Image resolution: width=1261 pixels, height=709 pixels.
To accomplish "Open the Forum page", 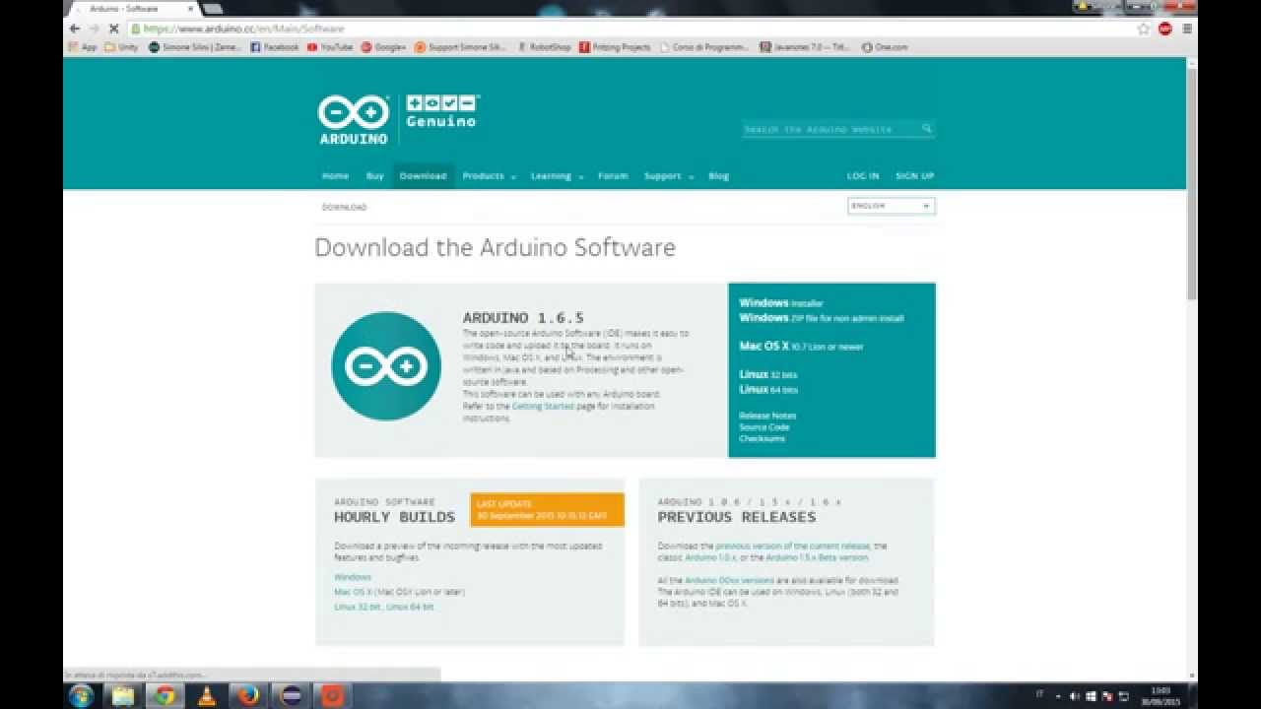I will tap(613, 176).
